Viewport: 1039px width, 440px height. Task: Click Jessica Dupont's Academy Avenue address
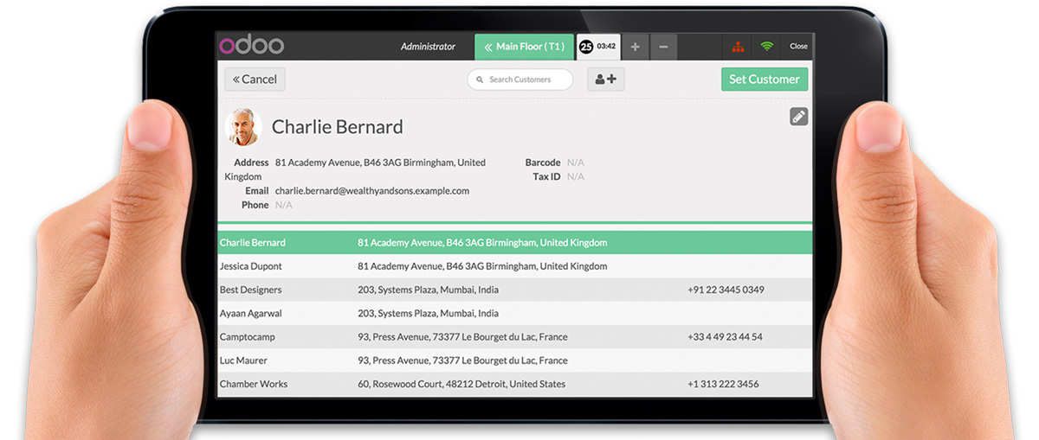coord(482,266)
